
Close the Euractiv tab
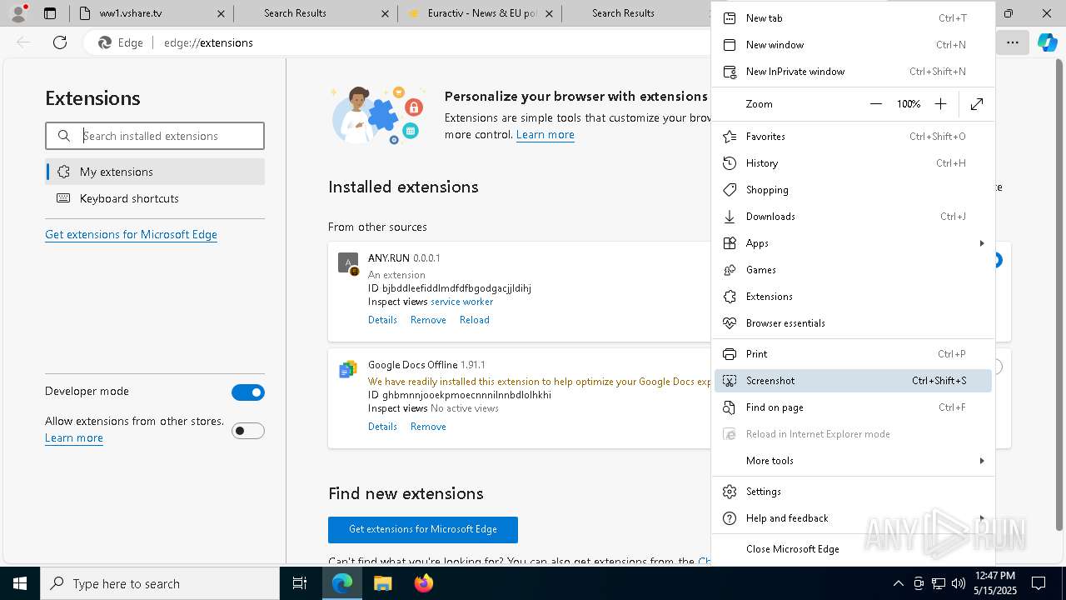point(549,13)
